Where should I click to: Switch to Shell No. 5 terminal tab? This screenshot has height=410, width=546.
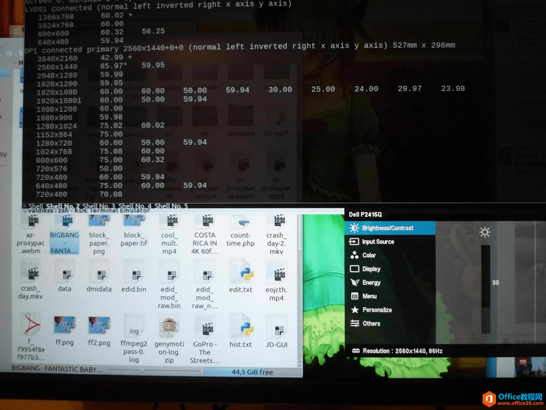pyautogui.click(x=171, y=206)
